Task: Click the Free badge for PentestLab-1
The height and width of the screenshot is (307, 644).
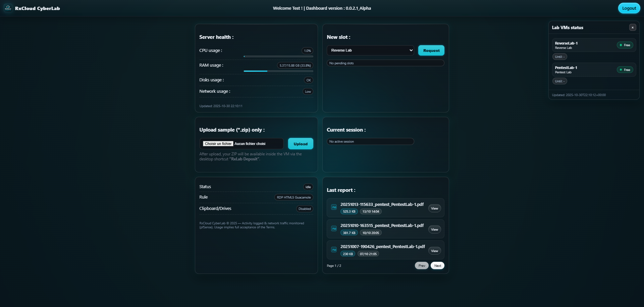Action: pos(625,70)
